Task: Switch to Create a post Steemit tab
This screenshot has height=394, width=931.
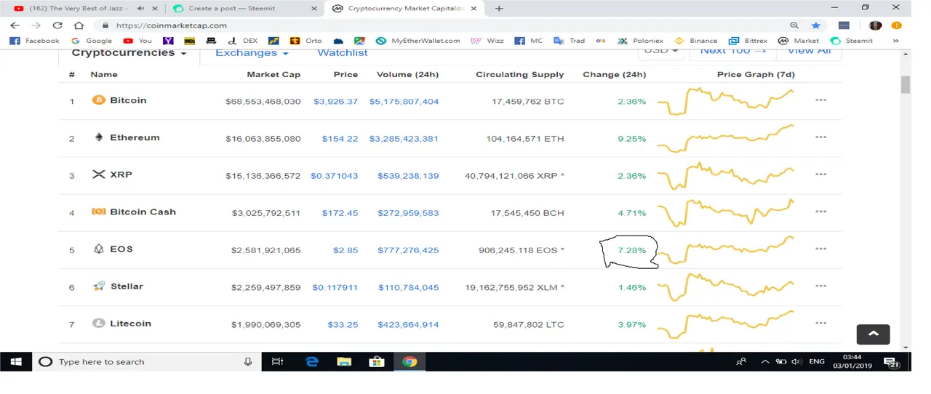Action: tap(244, 9)
